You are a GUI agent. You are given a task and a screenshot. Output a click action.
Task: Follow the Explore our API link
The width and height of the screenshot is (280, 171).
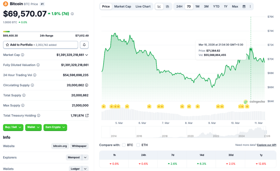point(266,145)
